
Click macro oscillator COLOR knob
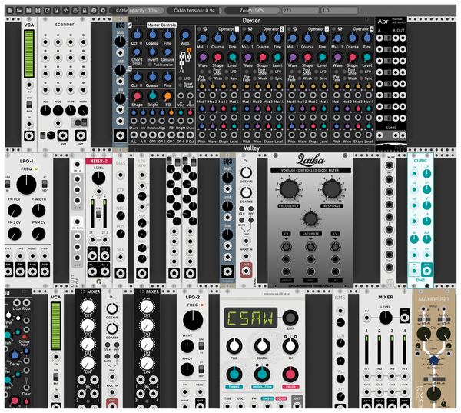point(290,374)
